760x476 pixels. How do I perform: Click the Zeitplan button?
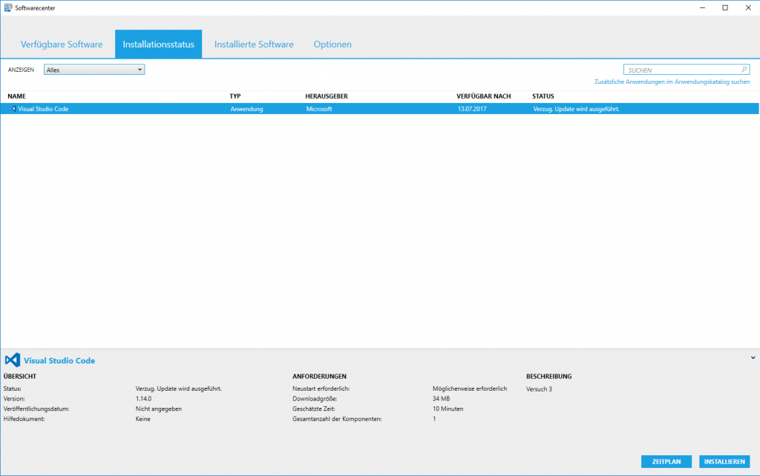click(666, 461)
